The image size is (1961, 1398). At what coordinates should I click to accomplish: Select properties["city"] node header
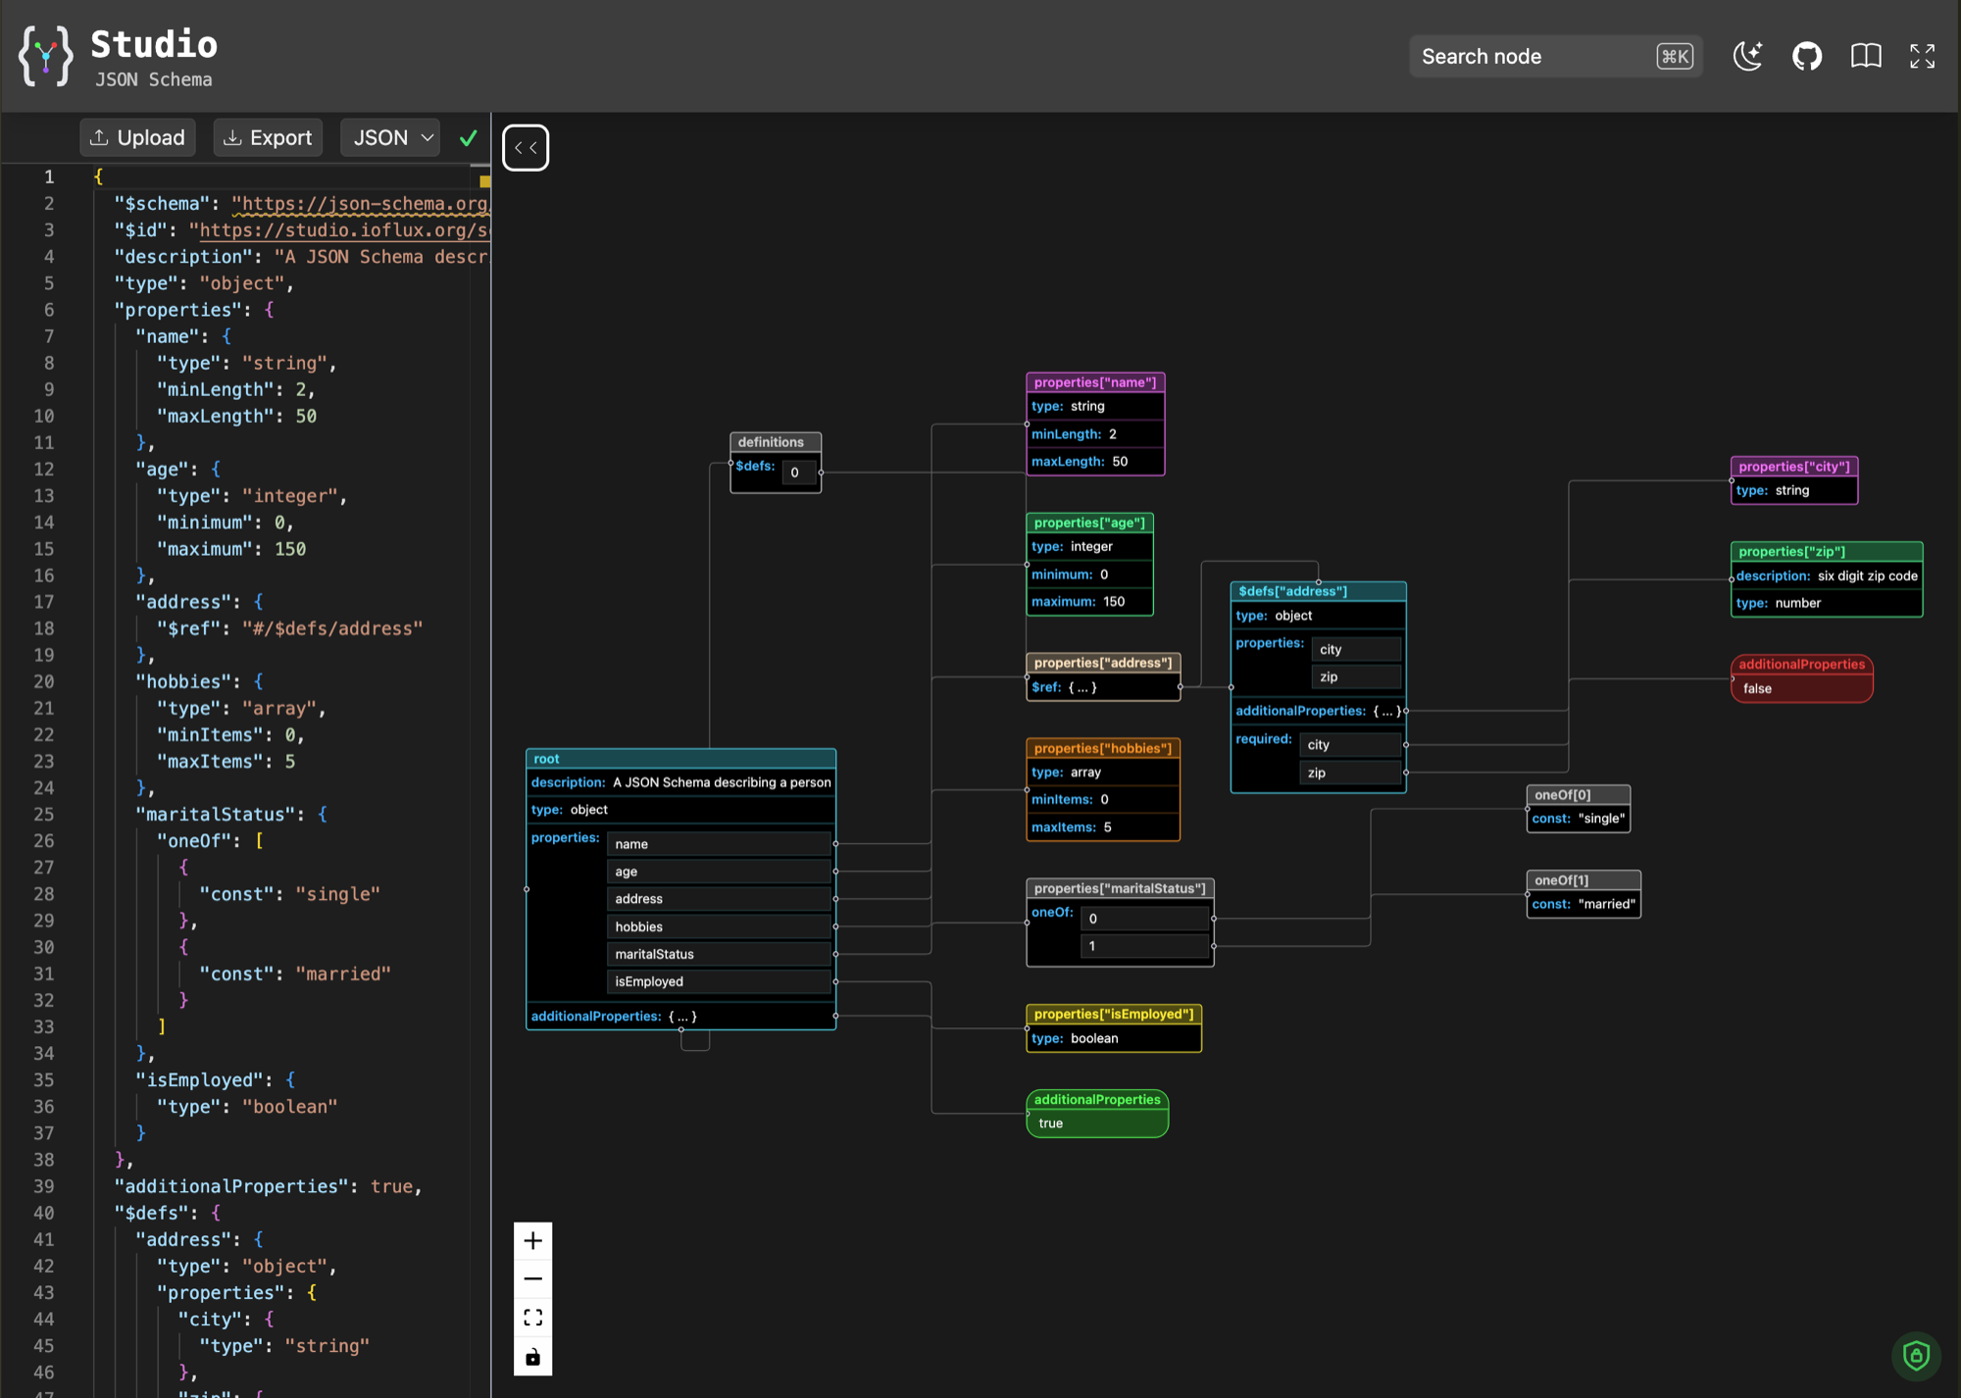point(1794,467)
